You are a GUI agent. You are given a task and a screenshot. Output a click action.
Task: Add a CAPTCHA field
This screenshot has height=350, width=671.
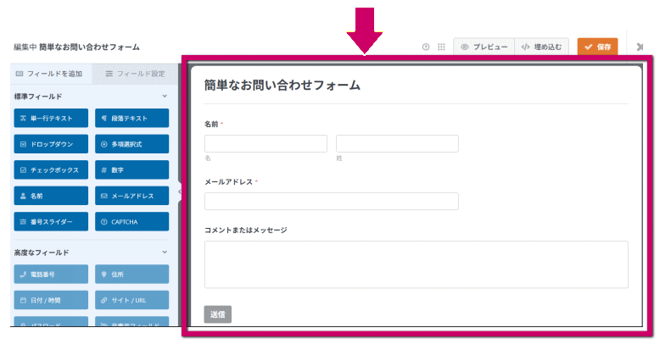point(131,222)
